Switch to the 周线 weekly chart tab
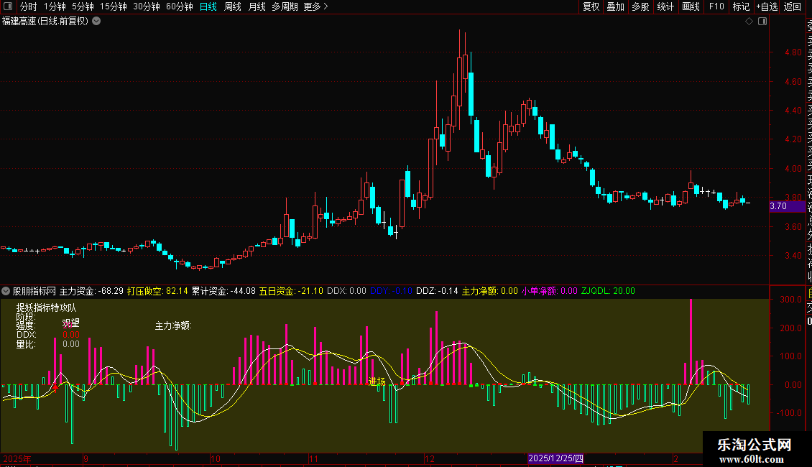 [233, 6]
